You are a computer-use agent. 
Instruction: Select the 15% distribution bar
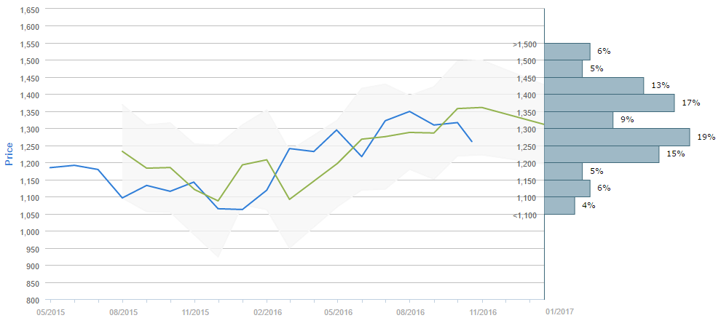(x=602, y=154)
